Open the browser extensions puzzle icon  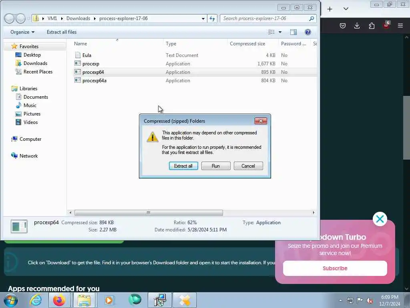point(372,26)
